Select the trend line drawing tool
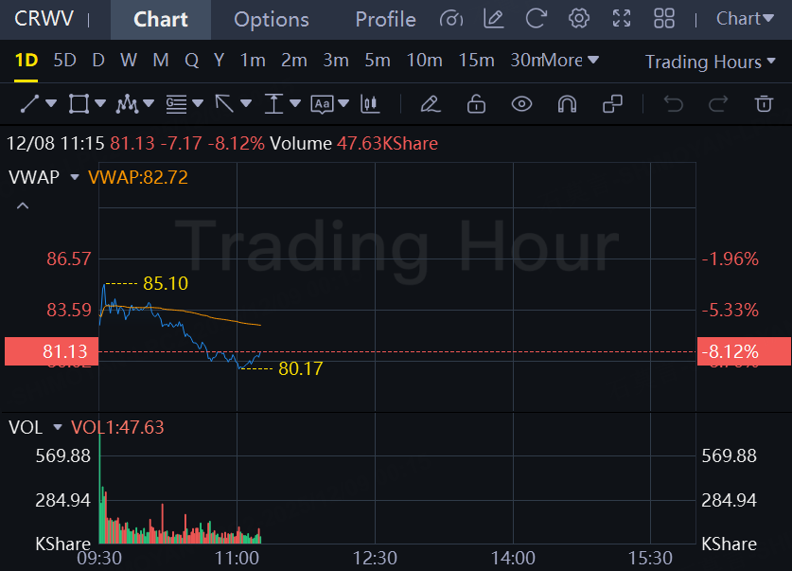The height and width of the screenshot is (571, 792). pyautogui.click(x=28, y=103)
